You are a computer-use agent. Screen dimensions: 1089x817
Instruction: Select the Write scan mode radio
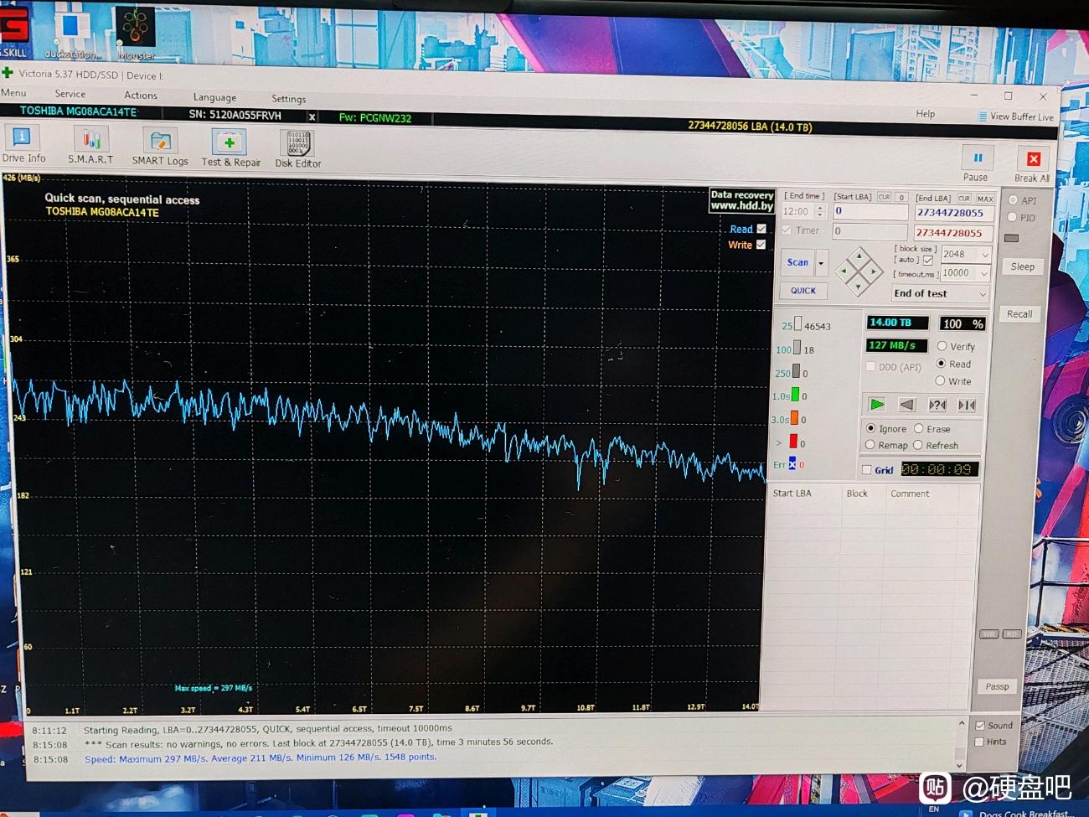(x=940, y=381)
